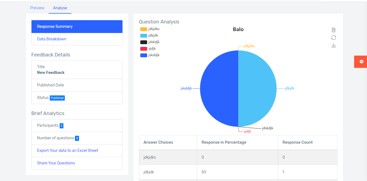The image size is (367, 181).
Task: Click the Response Count column header
Action: [x=308, y=142]
